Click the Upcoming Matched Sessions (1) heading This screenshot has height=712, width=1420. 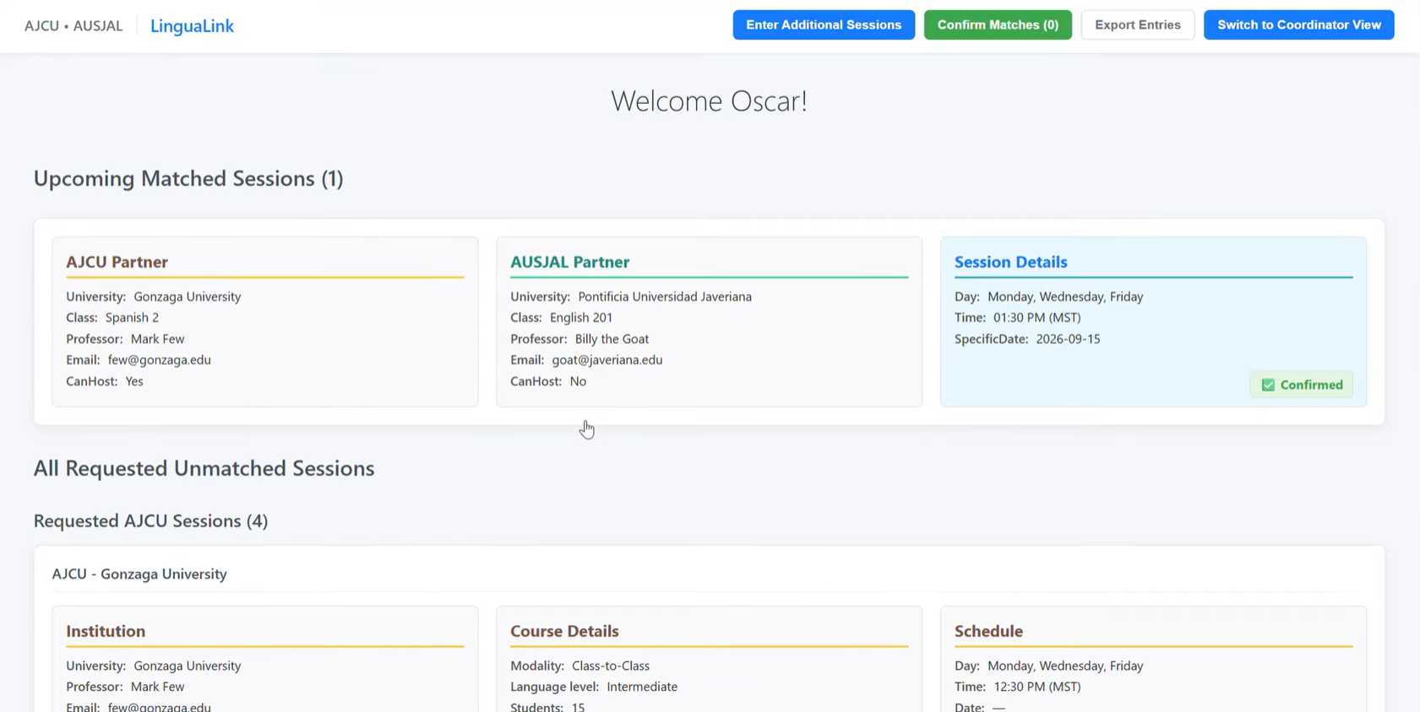(188, 178)
